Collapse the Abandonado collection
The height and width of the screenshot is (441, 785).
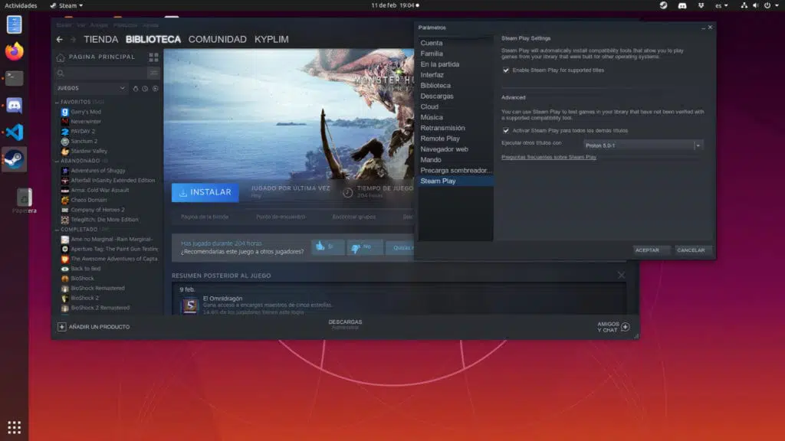click(57, 161)
